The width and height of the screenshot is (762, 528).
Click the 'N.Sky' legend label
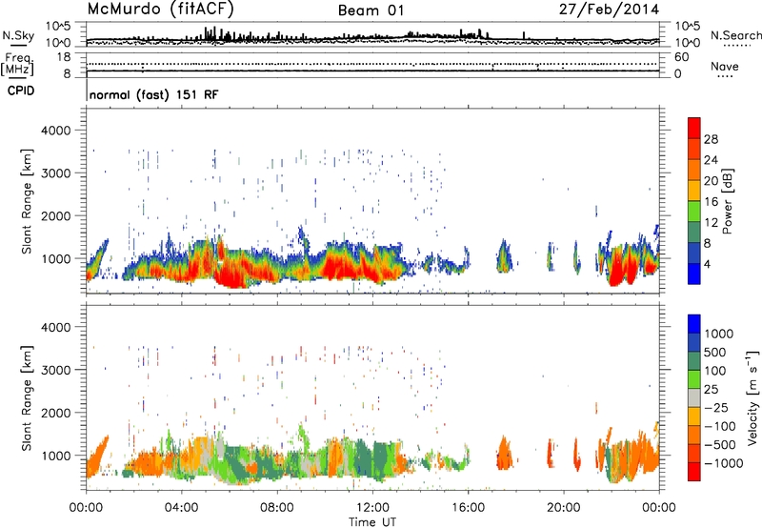[x=18, y=35]
